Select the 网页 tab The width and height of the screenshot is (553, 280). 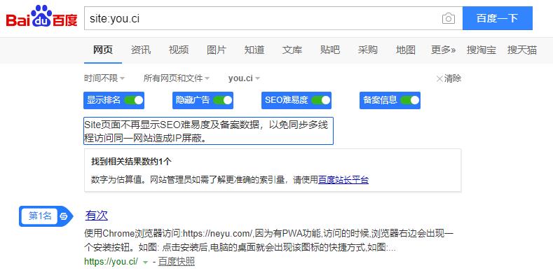(102, 50)
